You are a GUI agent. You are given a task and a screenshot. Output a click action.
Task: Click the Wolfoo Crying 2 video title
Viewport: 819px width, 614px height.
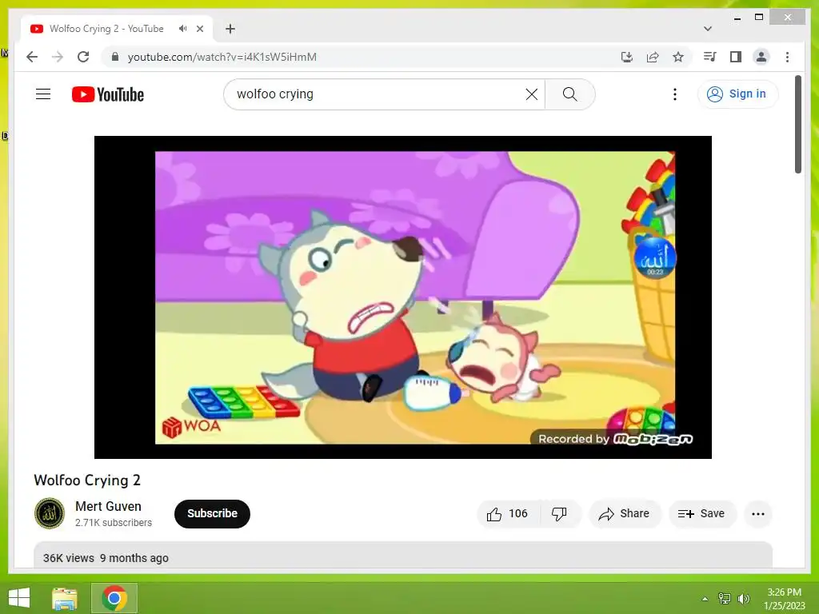[87, 480]
